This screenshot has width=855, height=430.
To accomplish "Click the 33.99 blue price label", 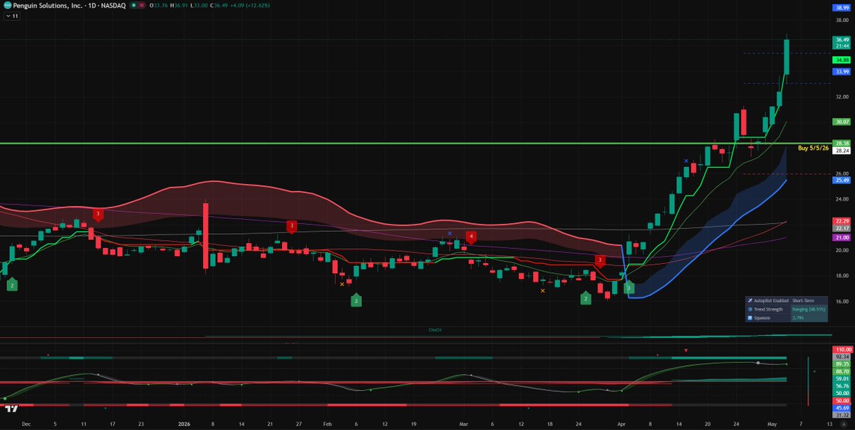I will 841,71.
